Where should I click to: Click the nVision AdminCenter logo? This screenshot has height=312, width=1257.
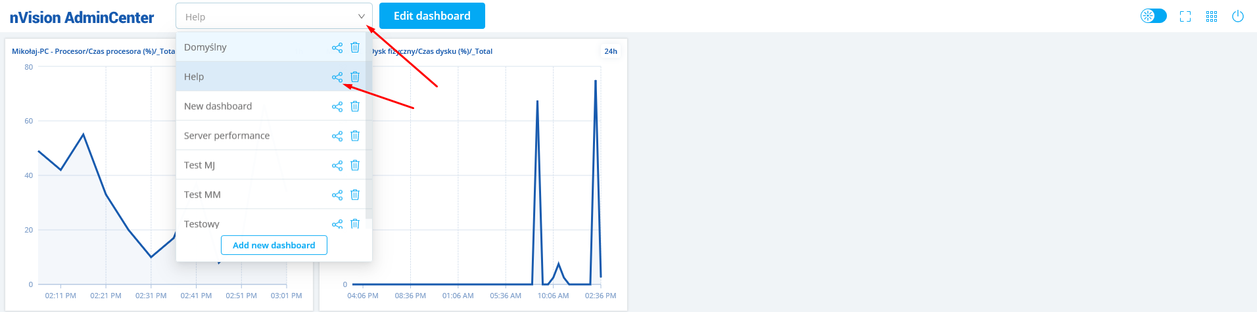pyautogui.click(x=82, y=18)
